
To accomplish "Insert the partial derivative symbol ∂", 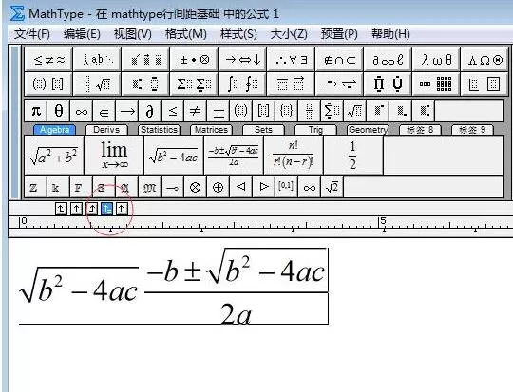I will coord(149,111).
